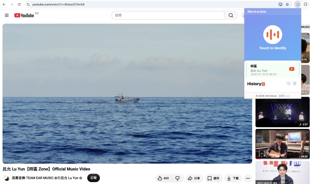Like the video with thumbs-up 859
Screen dimensions: 310x184
pyautogui.click(x=163, y=178)
